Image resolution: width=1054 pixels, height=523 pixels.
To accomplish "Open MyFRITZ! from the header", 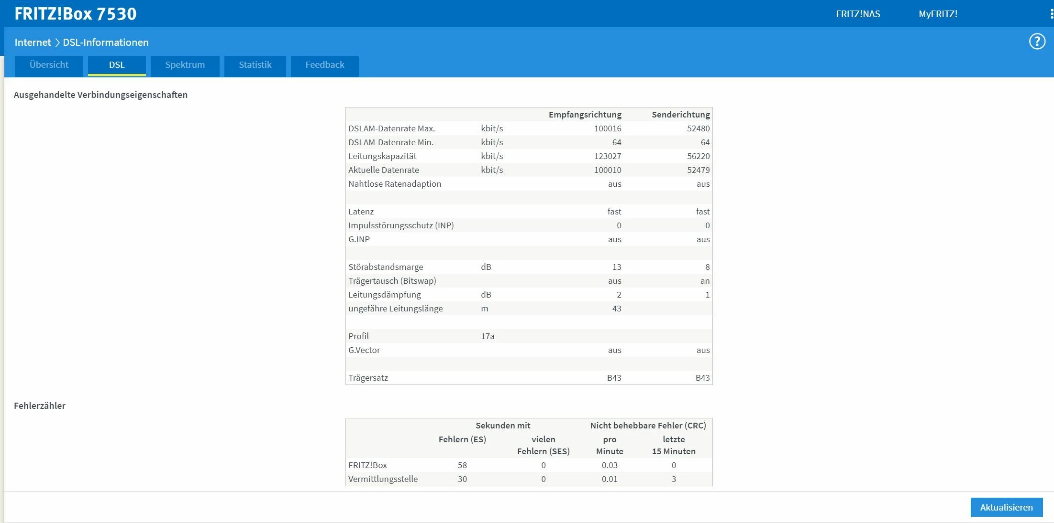I will pyautogui.click(x=938, y=14).
